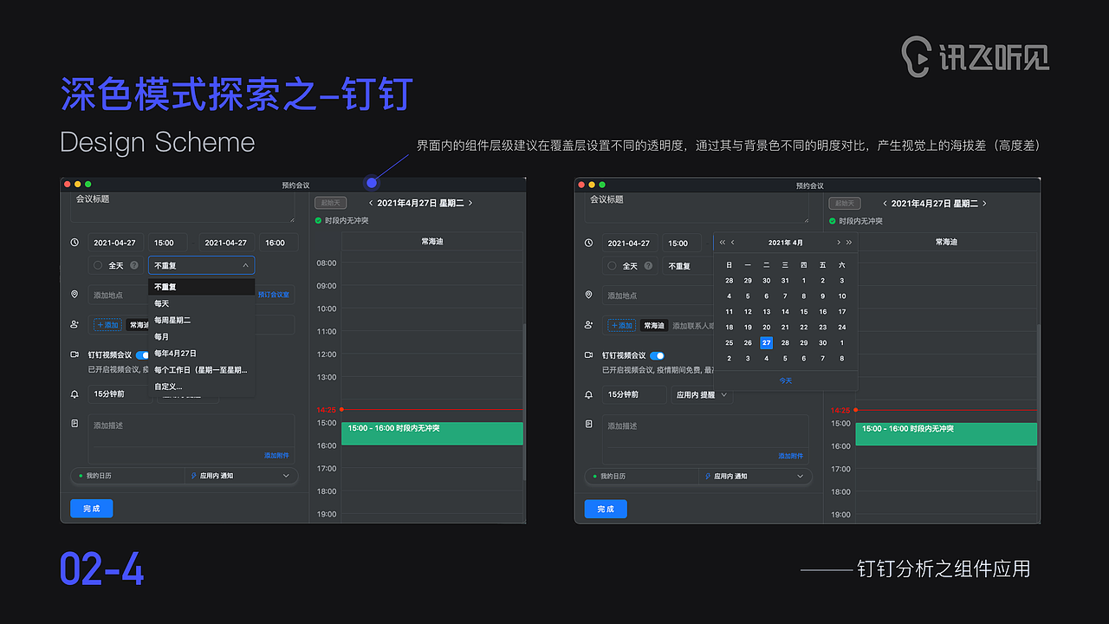Go to next day in the date-picker window header
The height and width of the screenshot is (624, 1109).
coord(985,203)
